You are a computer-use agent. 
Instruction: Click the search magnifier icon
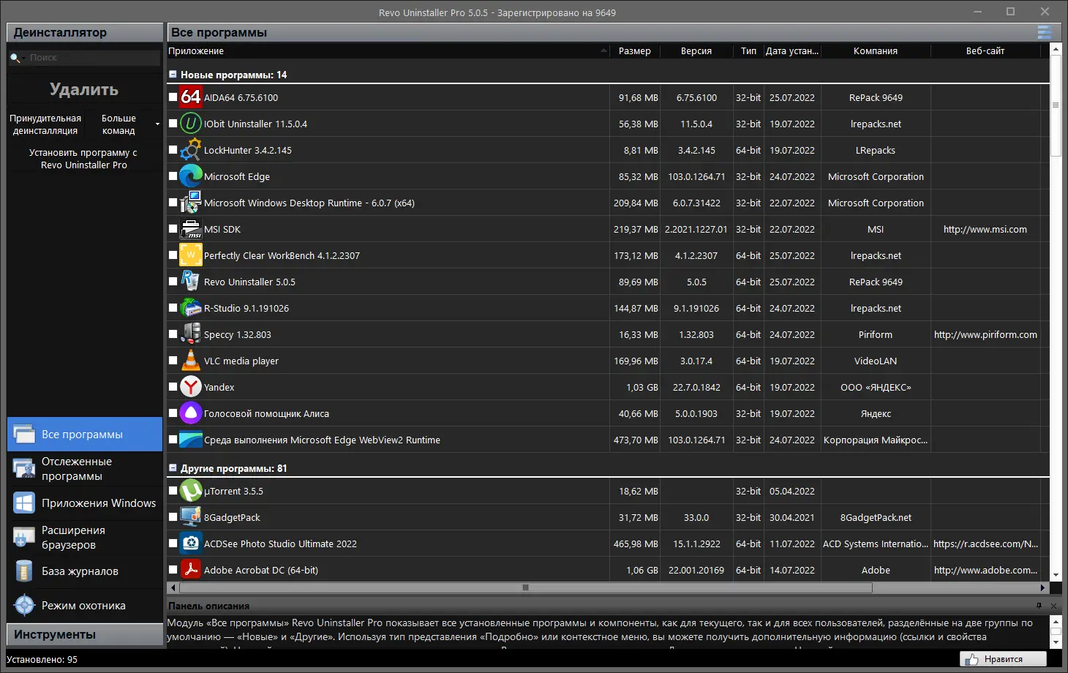pos(15,58)
